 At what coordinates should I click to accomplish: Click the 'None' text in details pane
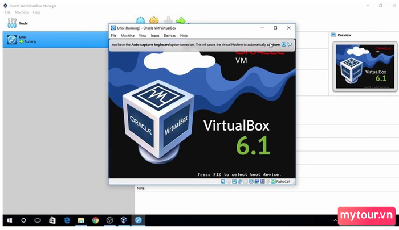pos(140,188)
